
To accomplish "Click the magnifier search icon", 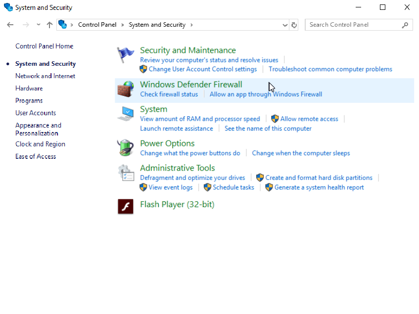I will 405,25.
